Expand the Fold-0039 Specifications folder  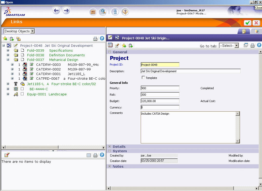point(8,50)
